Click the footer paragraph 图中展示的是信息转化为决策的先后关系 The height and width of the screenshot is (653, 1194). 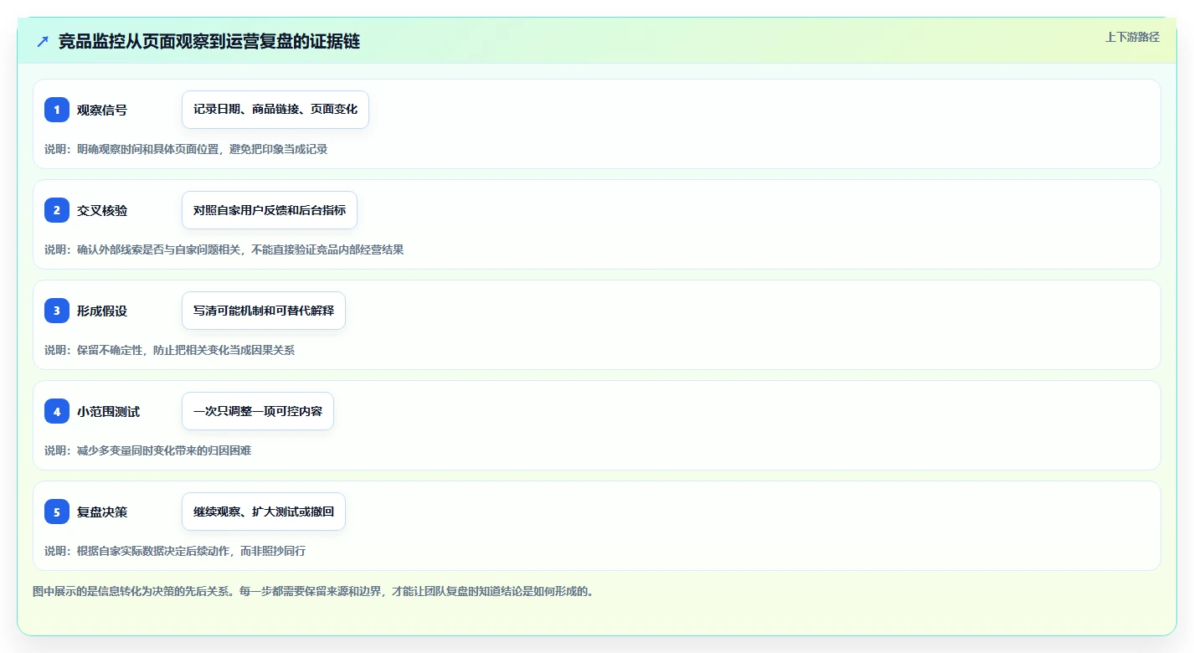pyautogui.click(x=313, y=591)
